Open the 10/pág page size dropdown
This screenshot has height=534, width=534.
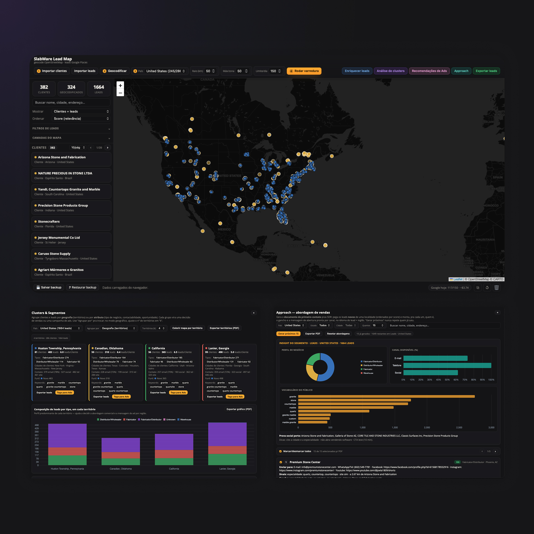[78, 148]
